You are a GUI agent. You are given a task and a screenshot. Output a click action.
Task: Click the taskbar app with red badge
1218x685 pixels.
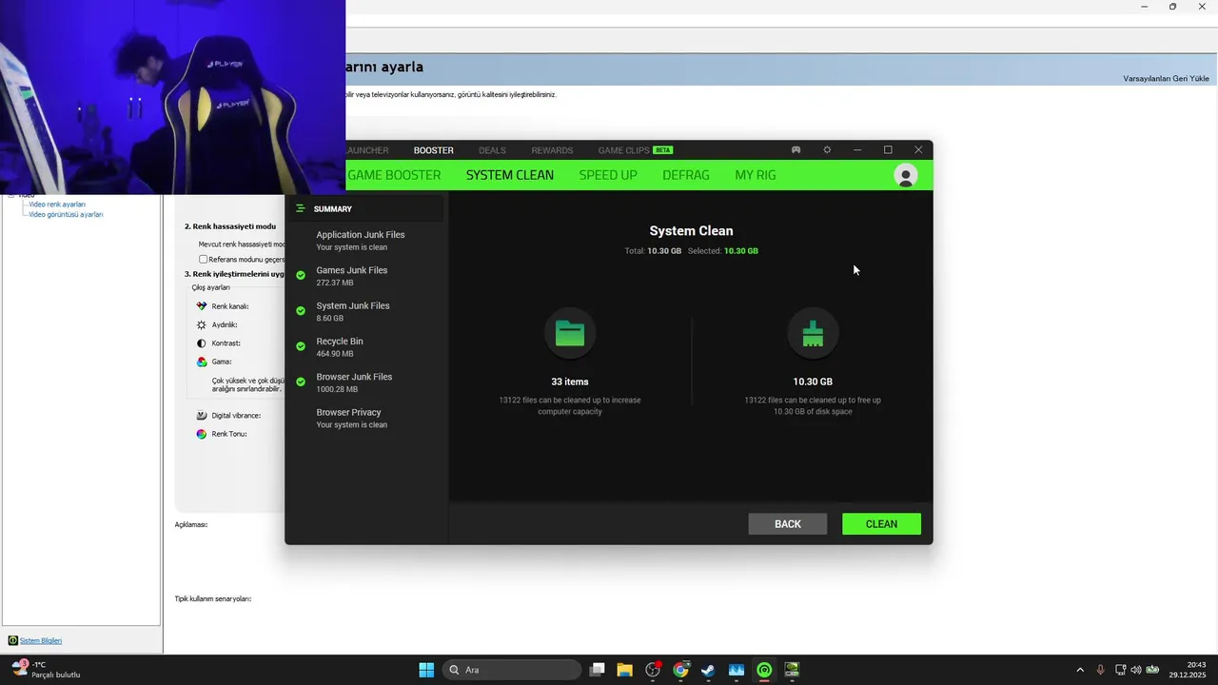point(653,670)
